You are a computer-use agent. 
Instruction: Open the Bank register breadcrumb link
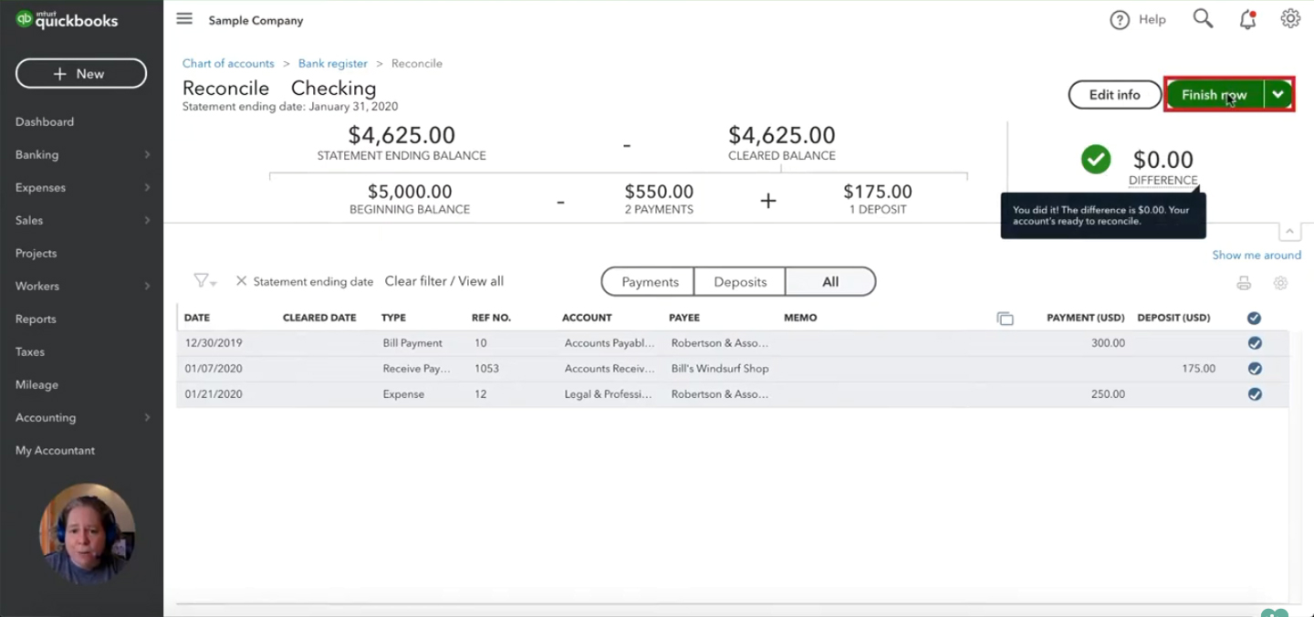(333, 64)
